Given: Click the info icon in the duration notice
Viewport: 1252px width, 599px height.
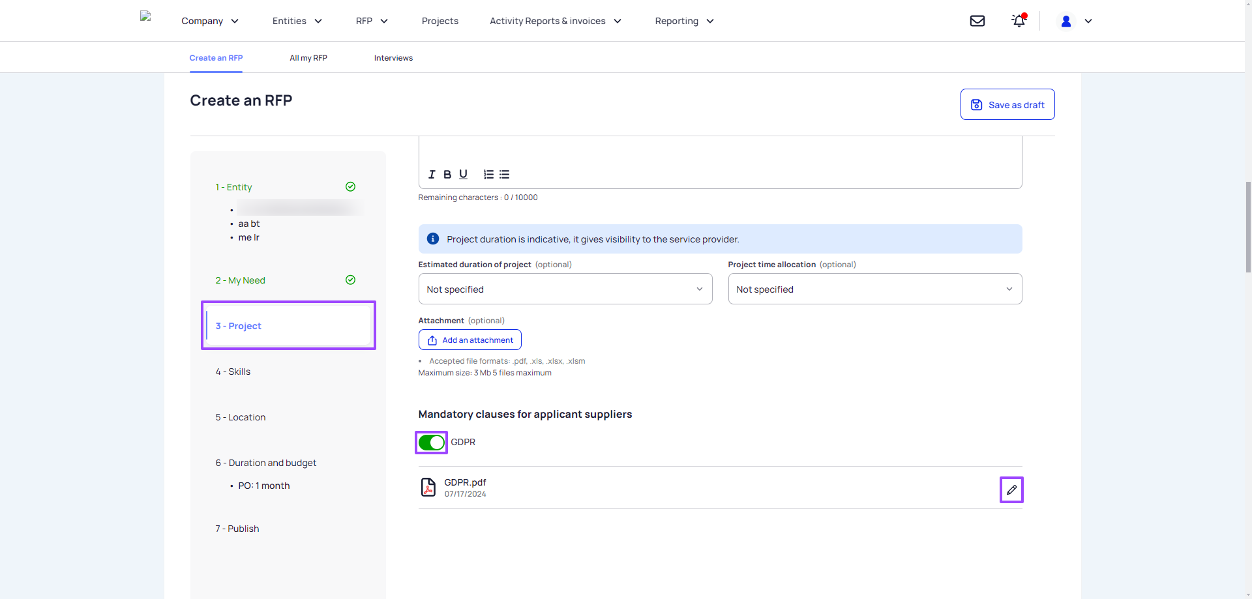Looking at the screenshot, I should pyautogui.click(x=433, y=239).
